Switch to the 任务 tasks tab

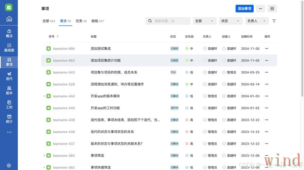pos(81,21)
